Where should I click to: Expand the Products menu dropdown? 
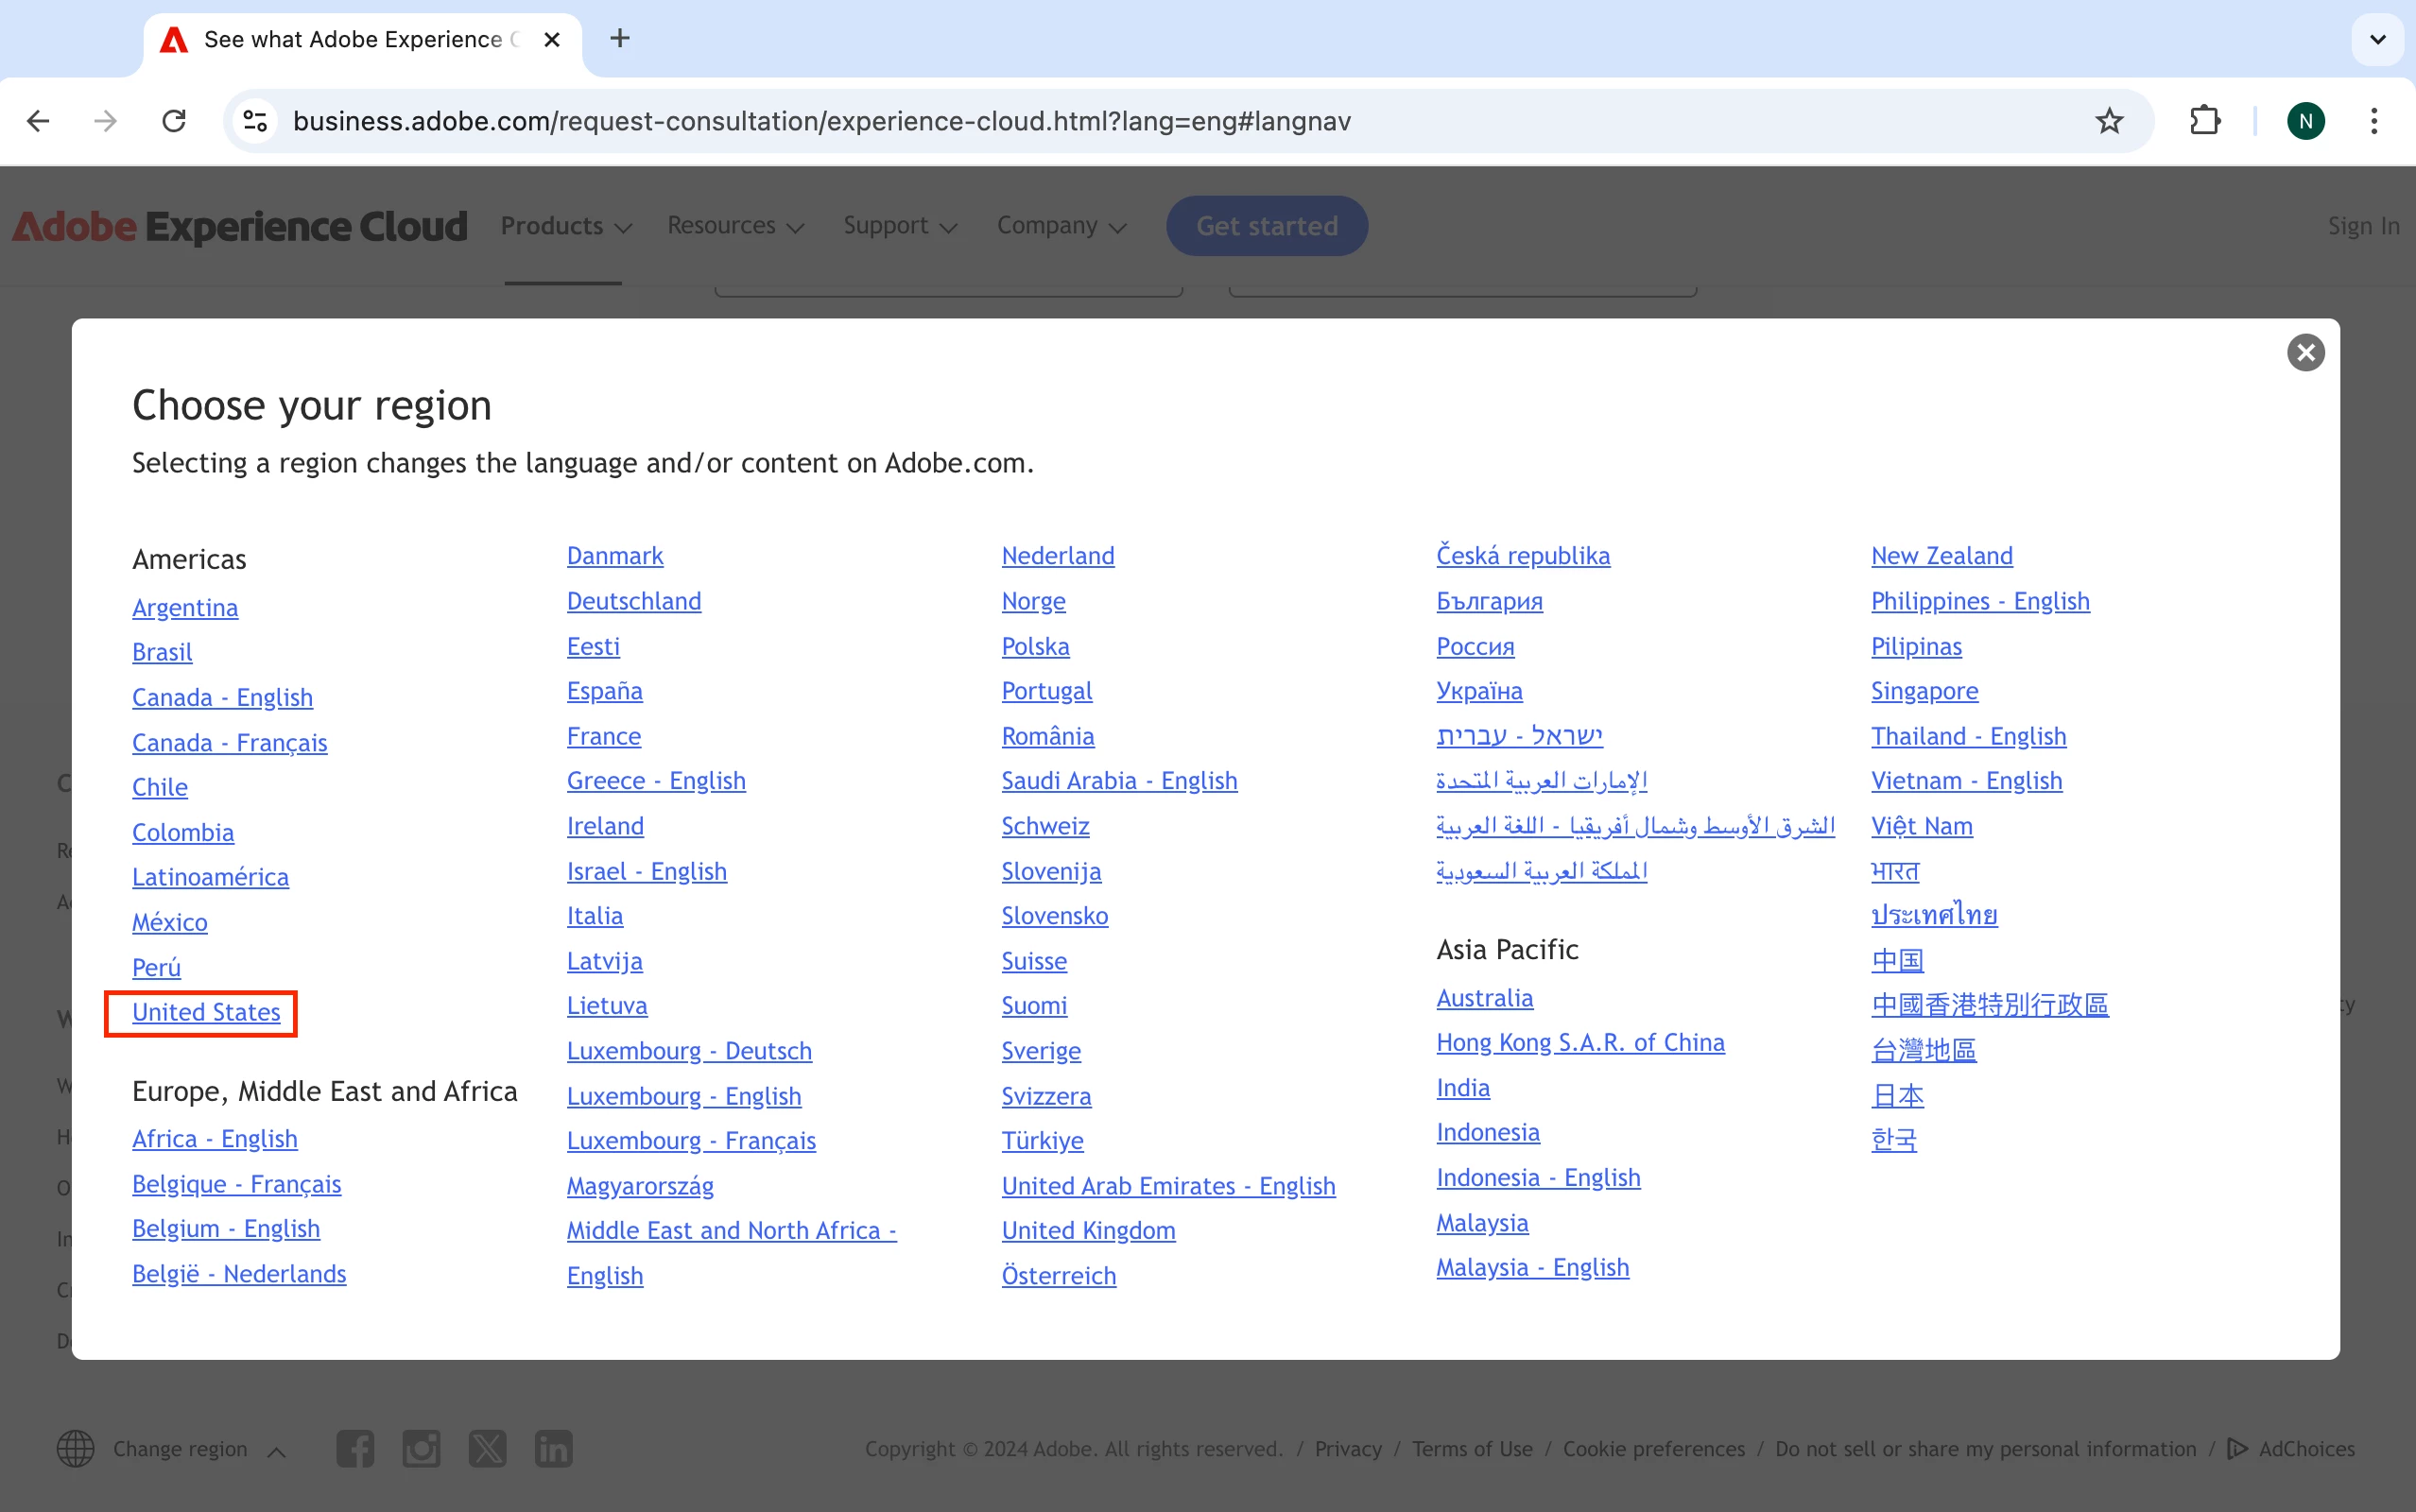click(x=565, y=226)
